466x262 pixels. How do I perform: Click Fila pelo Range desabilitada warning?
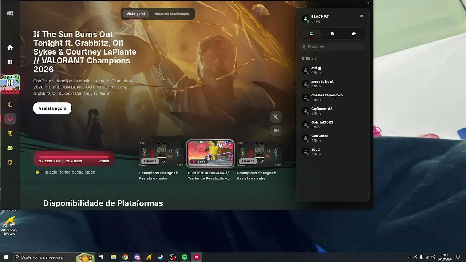(x=68, y=172)
